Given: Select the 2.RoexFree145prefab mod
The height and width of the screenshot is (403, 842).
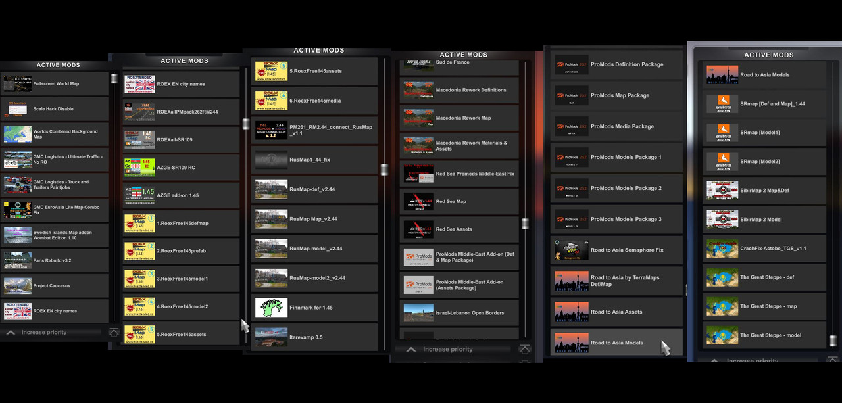Looking at the screenshot, I should tap(181, 250).
